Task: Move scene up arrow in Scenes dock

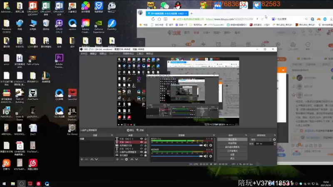Action: [x=92, y=159]
